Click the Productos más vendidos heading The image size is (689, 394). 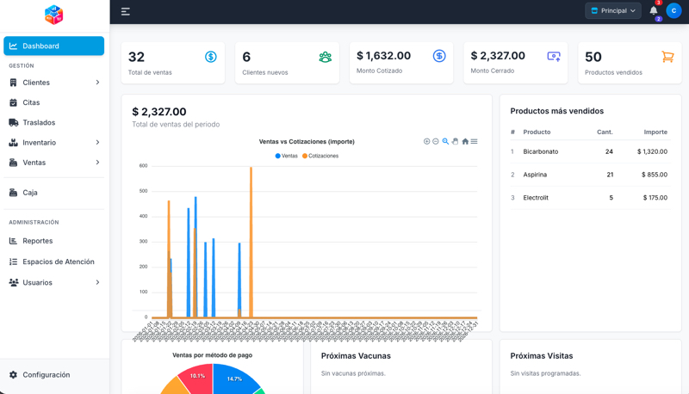pyautogui.click(x=556, y=111)
